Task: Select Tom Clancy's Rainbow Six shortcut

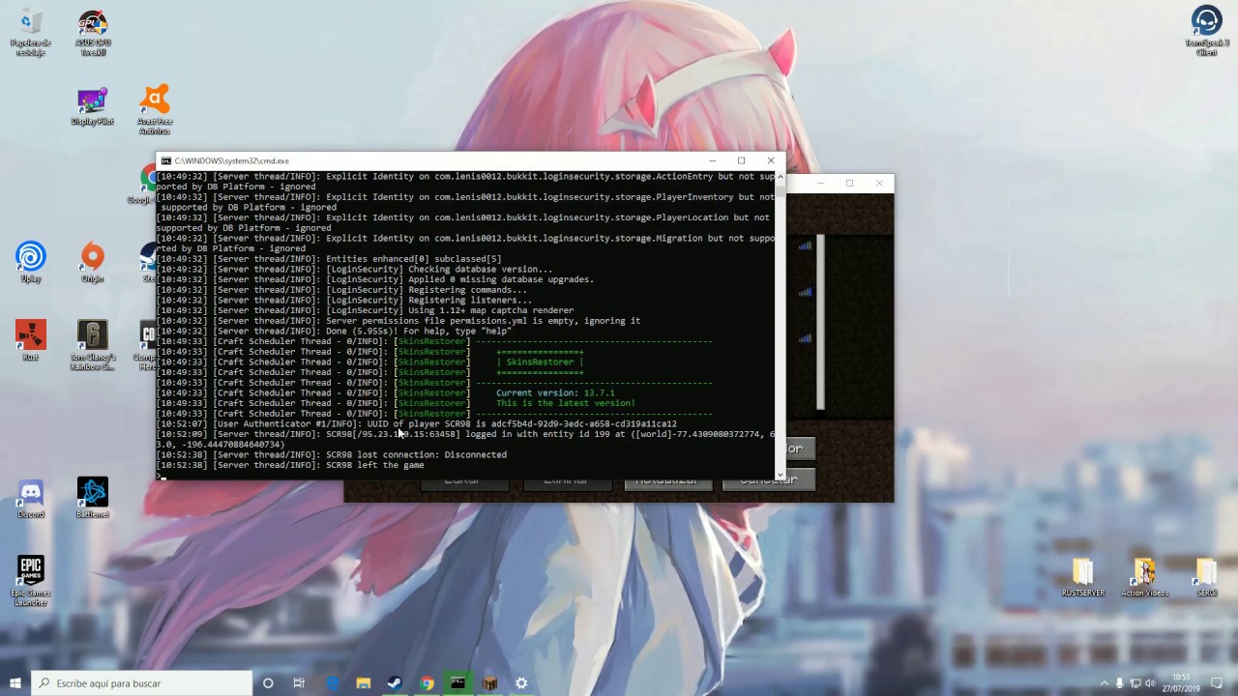Action: [x=93, y=344]
